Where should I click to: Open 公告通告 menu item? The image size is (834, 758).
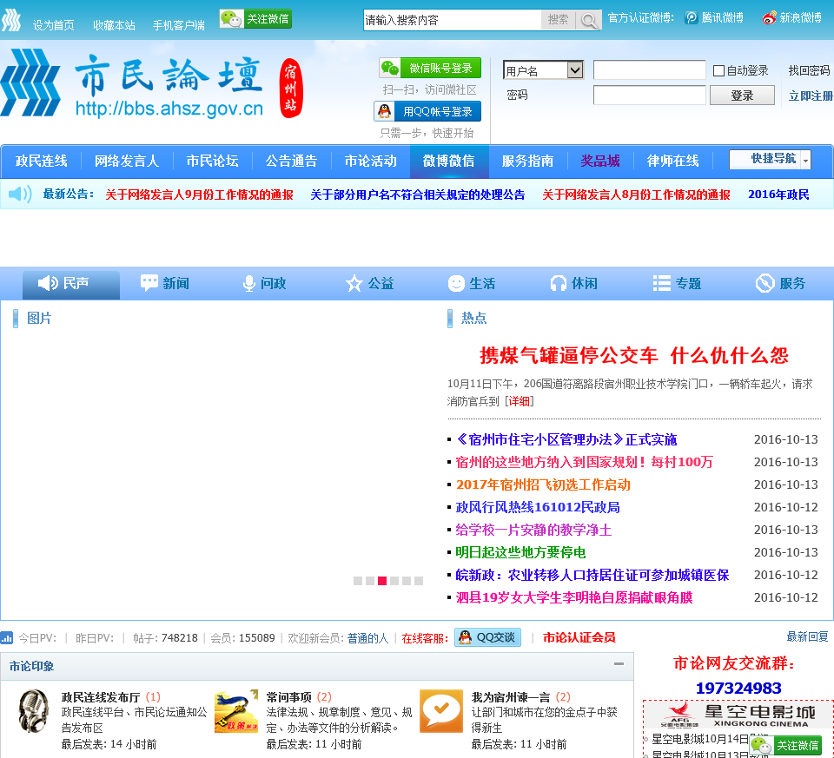(292, 161)
